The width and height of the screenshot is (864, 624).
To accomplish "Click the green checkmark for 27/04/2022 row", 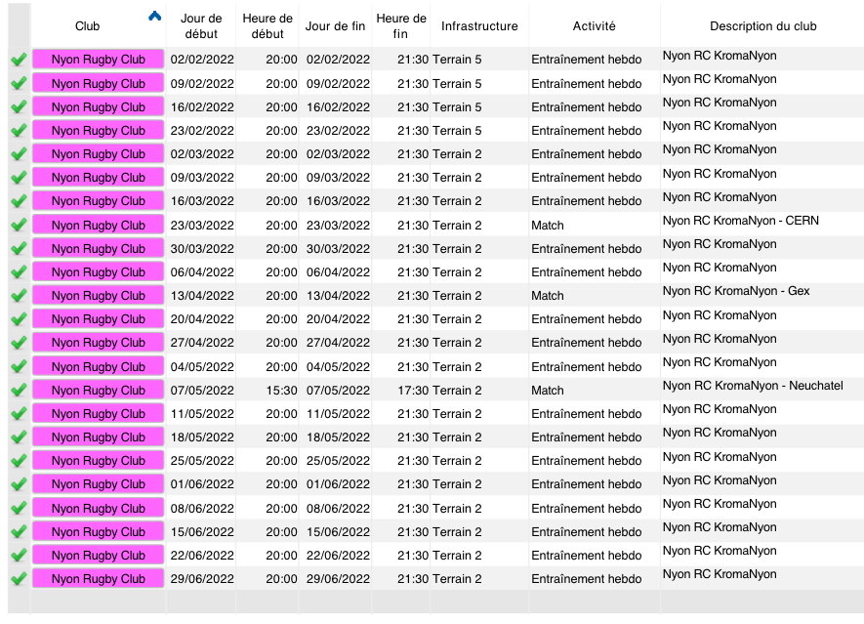I will (19, 343).
